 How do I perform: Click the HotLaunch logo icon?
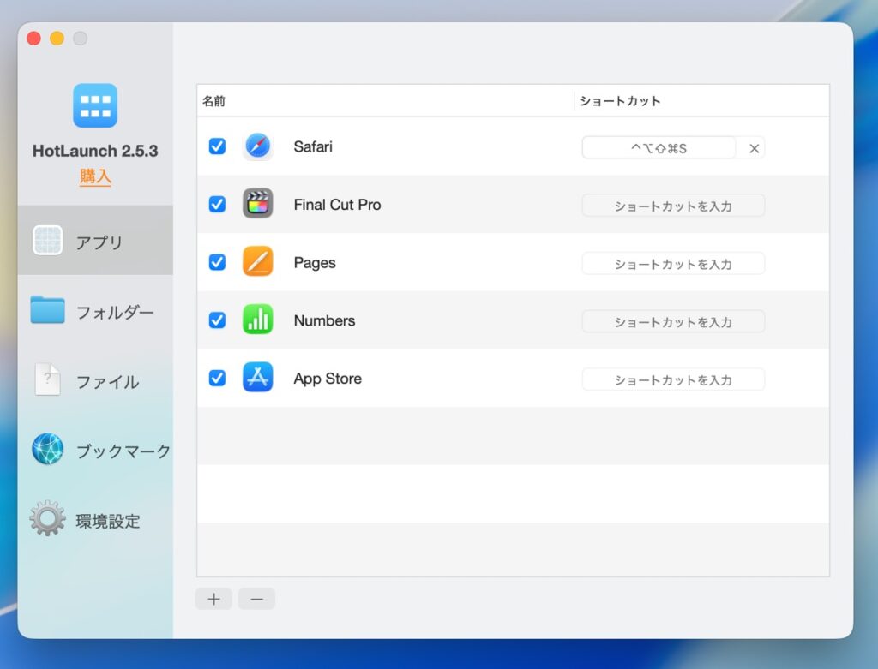[x=95, y=105]
